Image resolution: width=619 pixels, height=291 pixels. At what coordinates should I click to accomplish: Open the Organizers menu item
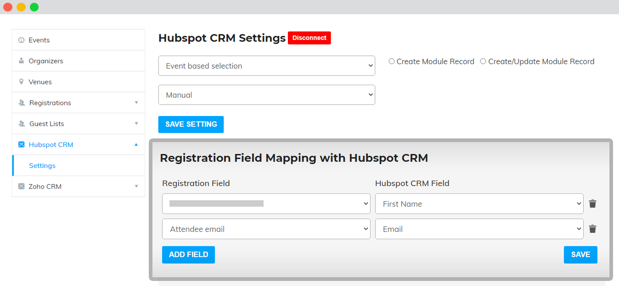(x=79, y=61)
